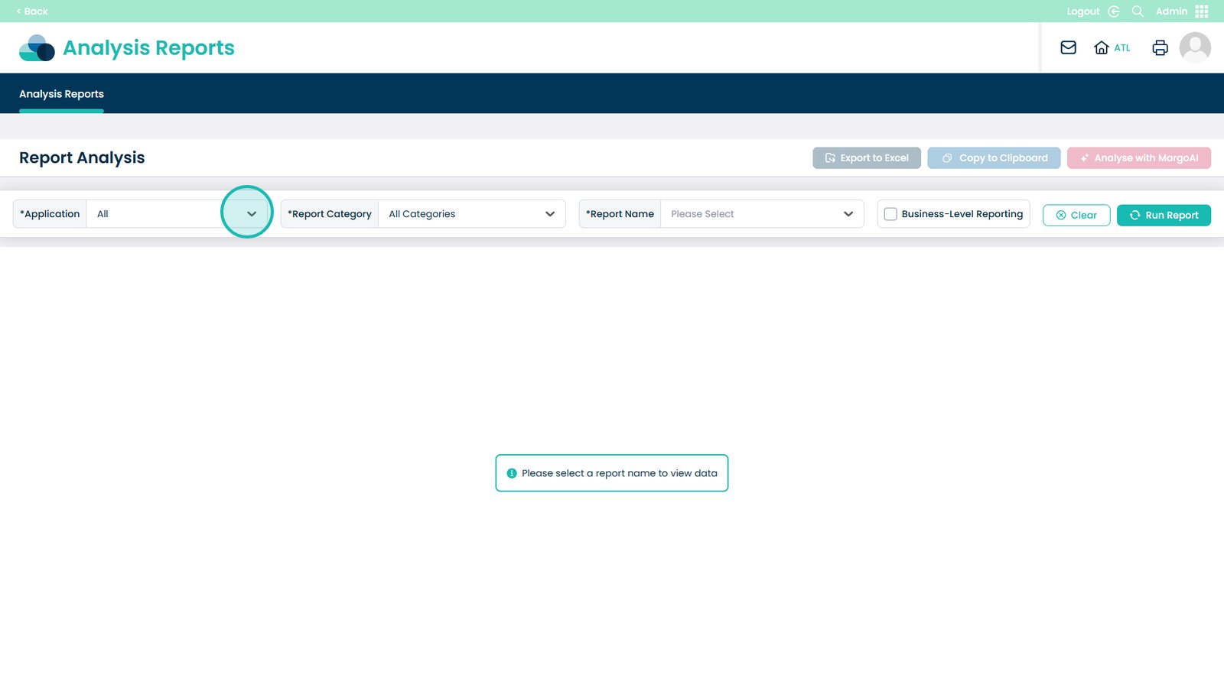Click Export to Excel button
Screen dimensions: 1224x688
[867, 158]
